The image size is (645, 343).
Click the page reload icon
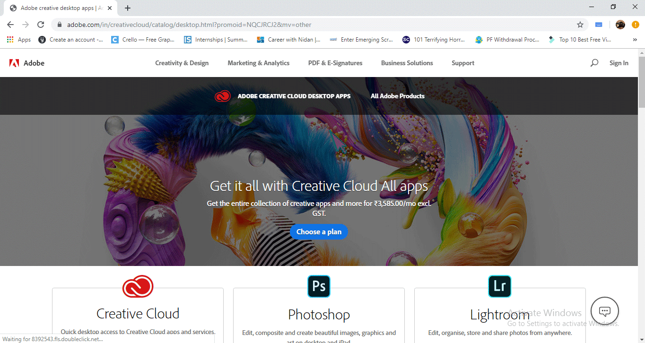[x=41, y=25]
